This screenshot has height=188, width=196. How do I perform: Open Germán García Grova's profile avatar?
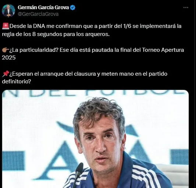click(8, 11)
